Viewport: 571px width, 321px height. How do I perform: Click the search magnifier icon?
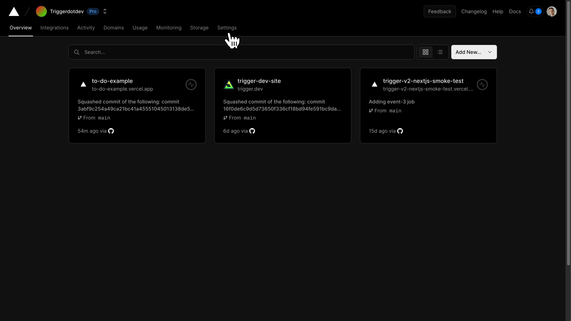[x=77, y=52]
